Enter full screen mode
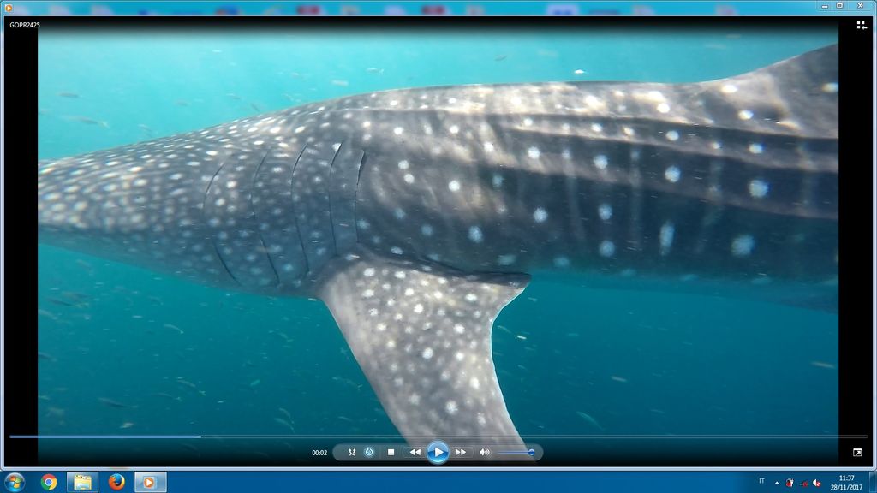This screenshot has height=493, width=877. (x=857, y=452)
